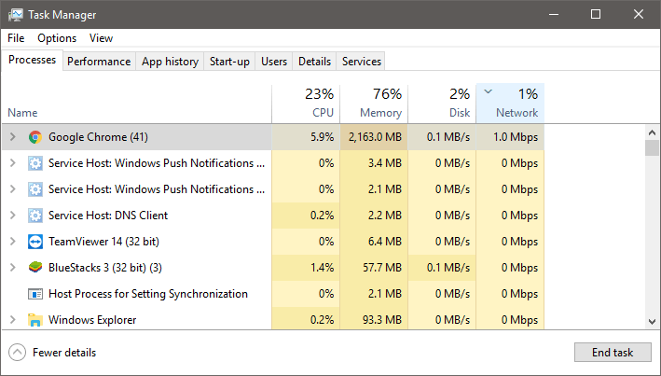Screen dimensions: 661x376
Task: Sort by the Disk column header
Action: click(442, 104)
